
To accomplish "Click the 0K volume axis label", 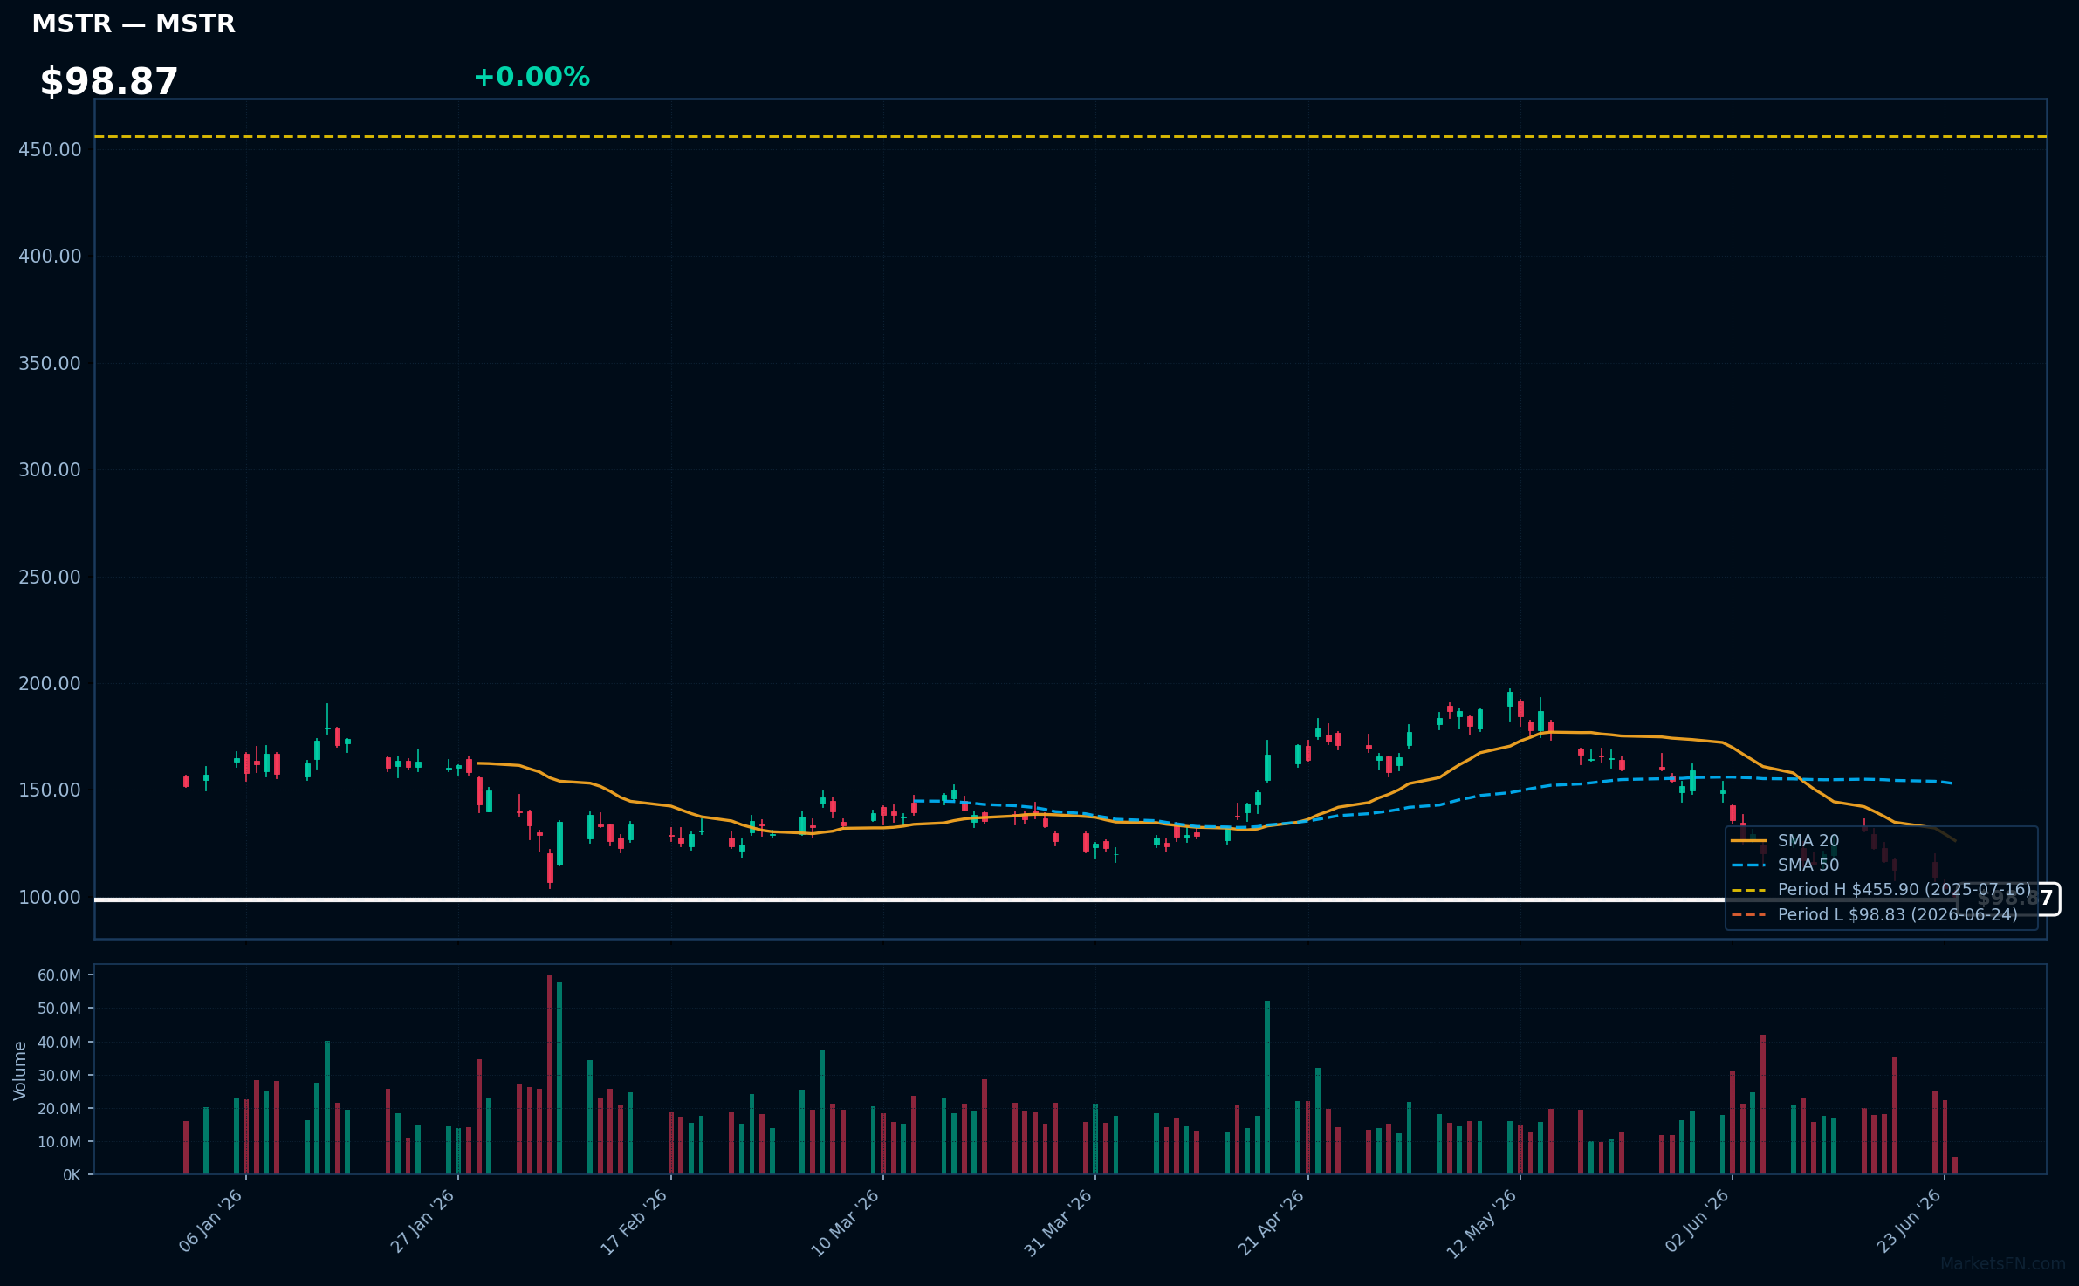I will tap(72, 1175).
